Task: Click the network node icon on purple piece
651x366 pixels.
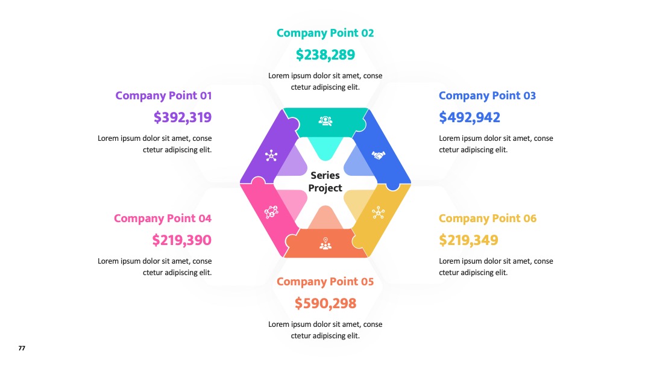Action: click(271, 155)
